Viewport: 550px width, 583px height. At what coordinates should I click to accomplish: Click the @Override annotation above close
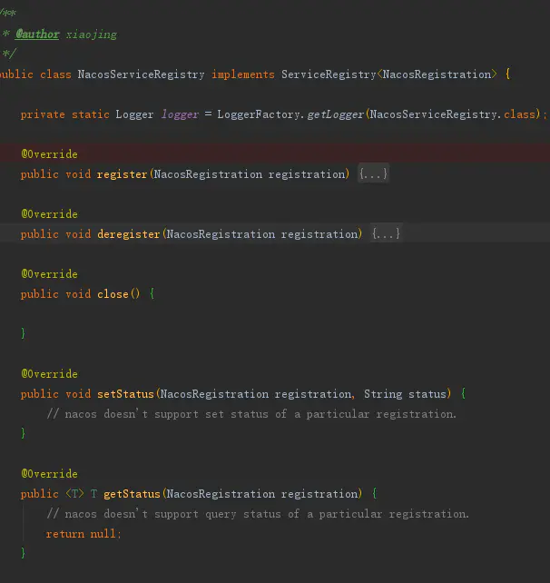coord(49,274)
